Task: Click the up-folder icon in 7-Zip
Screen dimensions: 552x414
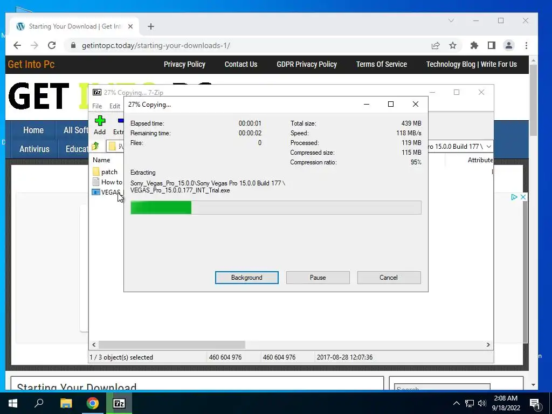Action: 95,146
